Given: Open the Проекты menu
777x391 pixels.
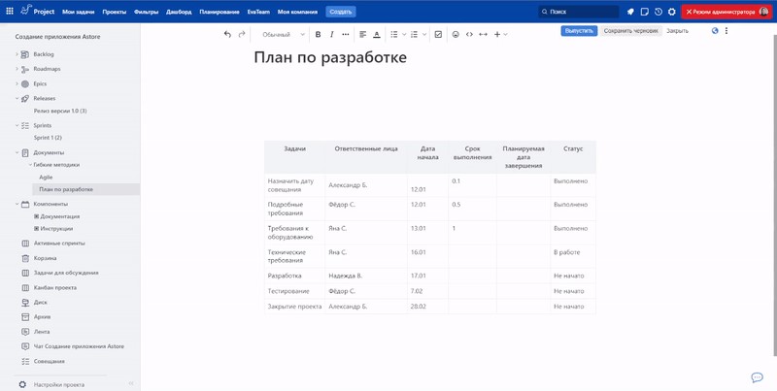Looking at the screenshot, I should click(115, 12).
